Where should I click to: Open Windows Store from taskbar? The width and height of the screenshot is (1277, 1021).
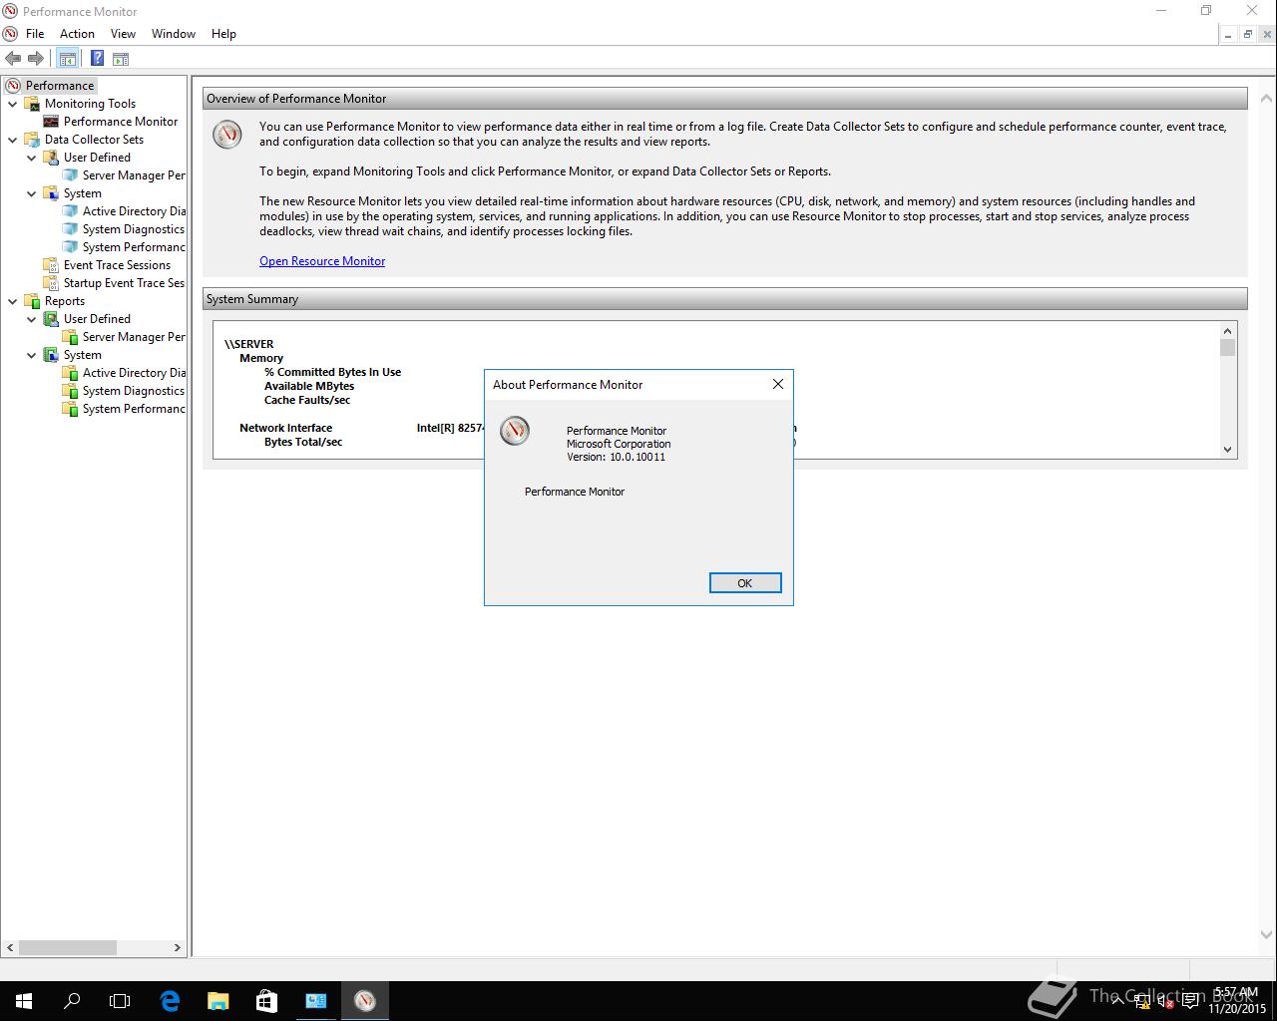click(x=266, y=1001)
